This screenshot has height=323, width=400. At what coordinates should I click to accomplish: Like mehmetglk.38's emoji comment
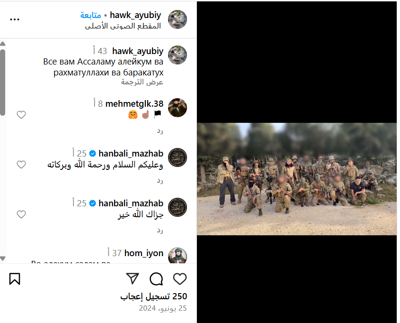(21, 115)
